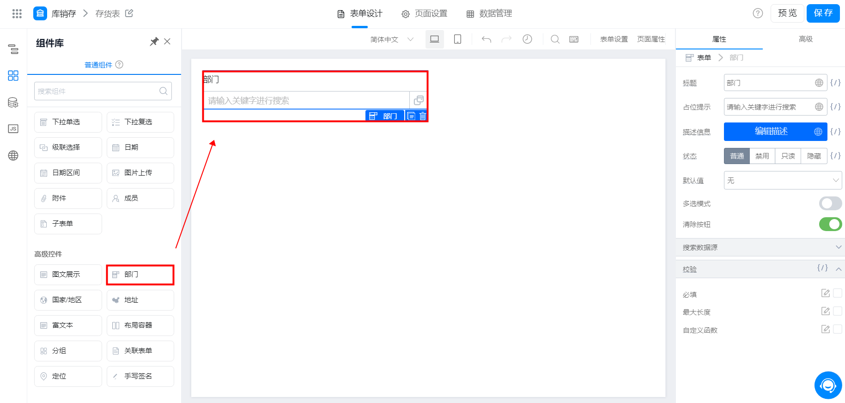The width and height of the screenshot is (845, 403).
Task: Click the 预览 button
Action: coord(787,13)
